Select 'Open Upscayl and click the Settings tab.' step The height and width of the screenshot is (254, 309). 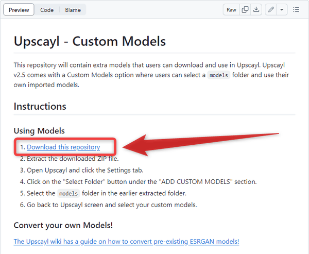(x=85, y=170)
